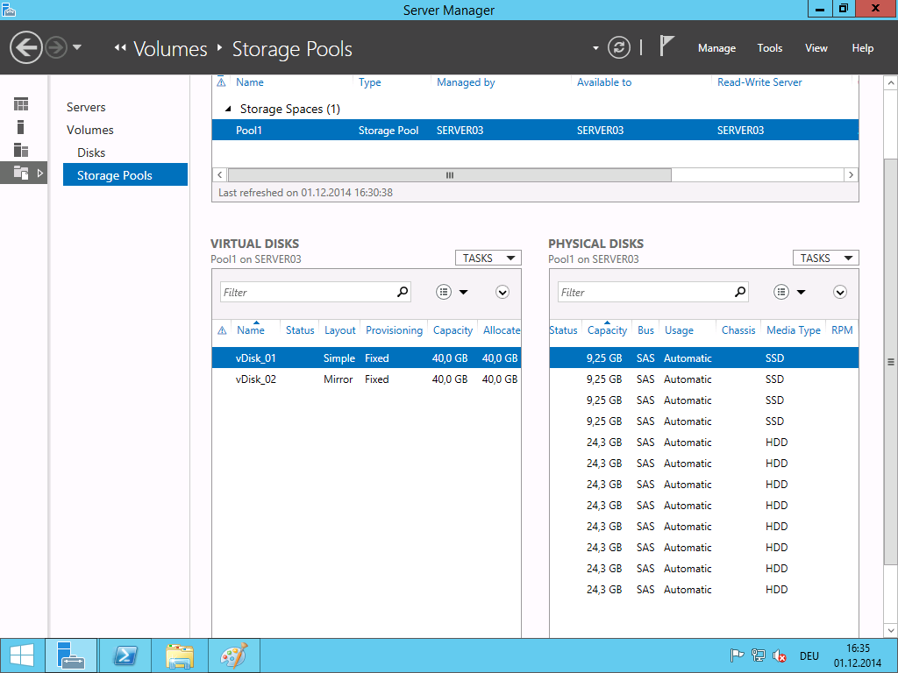The width and height of the screenshot is (898, 673).
Task: Open notifications flag in header
Action: [x=666, y=46]
